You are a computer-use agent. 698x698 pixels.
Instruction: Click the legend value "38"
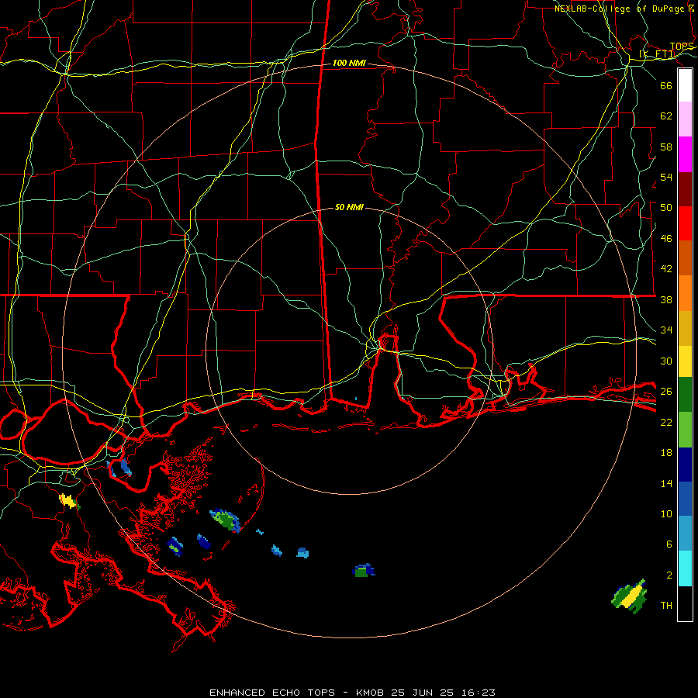666,299
